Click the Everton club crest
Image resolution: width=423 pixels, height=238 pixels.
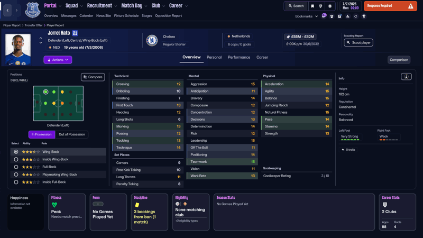pyautogui.click(x=33, y=10)
